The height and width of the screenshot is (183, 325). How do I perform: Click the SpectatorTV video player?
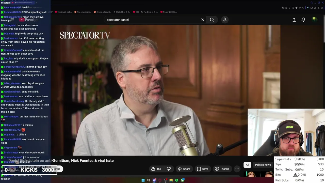click(166, 90)
